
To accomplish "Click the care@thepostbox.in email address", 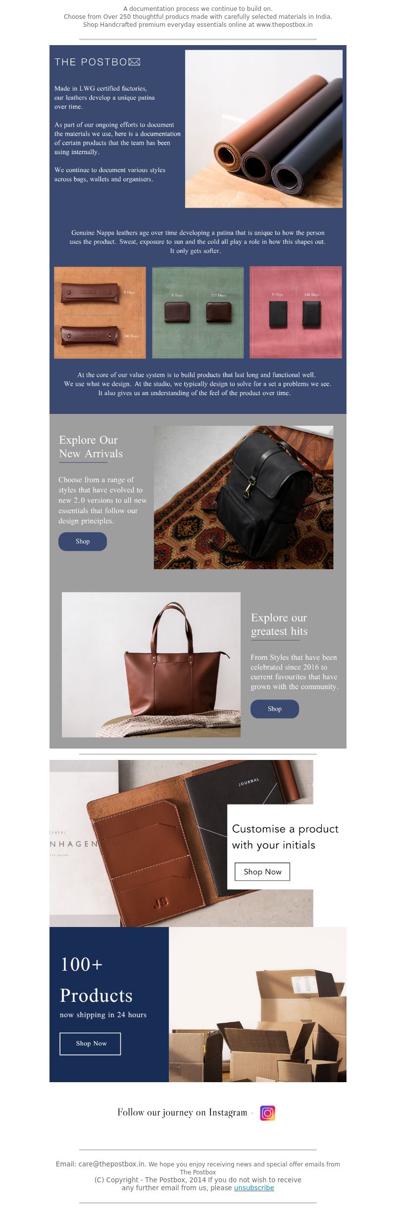I will click(x=112, y=1164).
